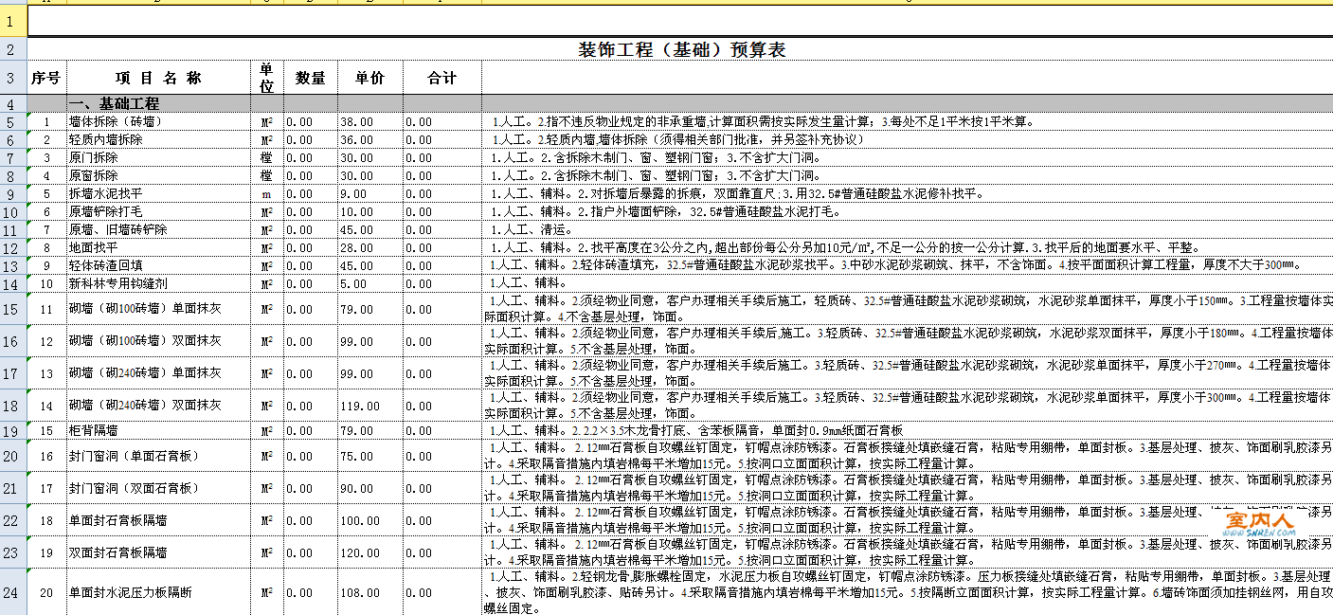
Task: Select 砌墙（砌100砖墙）单面抹灰 cell
Action: pyautogui.click(x=158, y=309)
